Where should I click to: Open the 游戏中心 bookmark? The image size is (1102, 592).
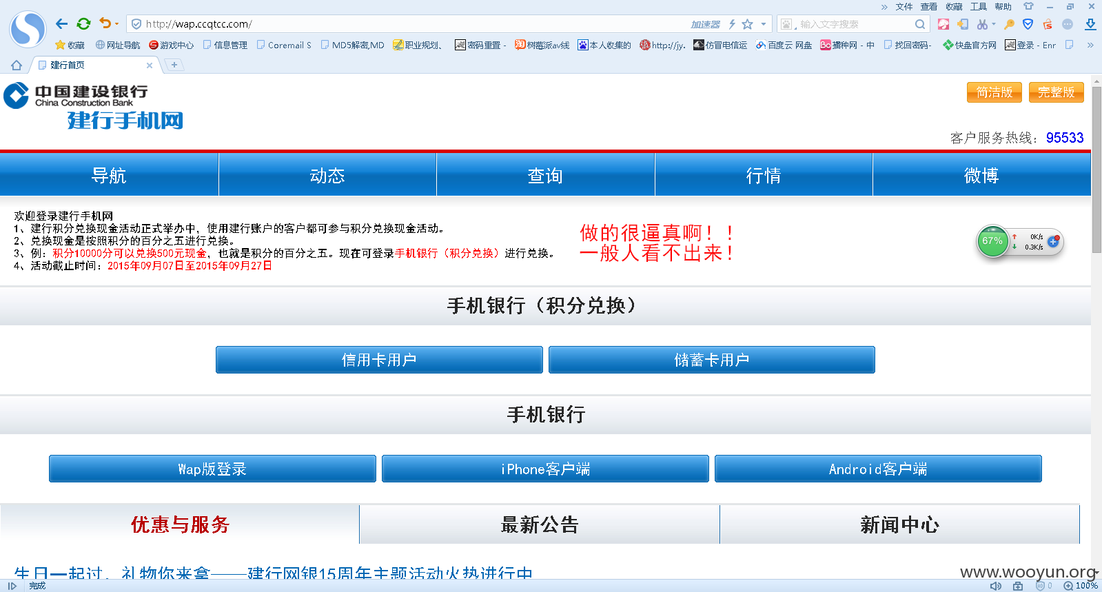click(172, 45)
